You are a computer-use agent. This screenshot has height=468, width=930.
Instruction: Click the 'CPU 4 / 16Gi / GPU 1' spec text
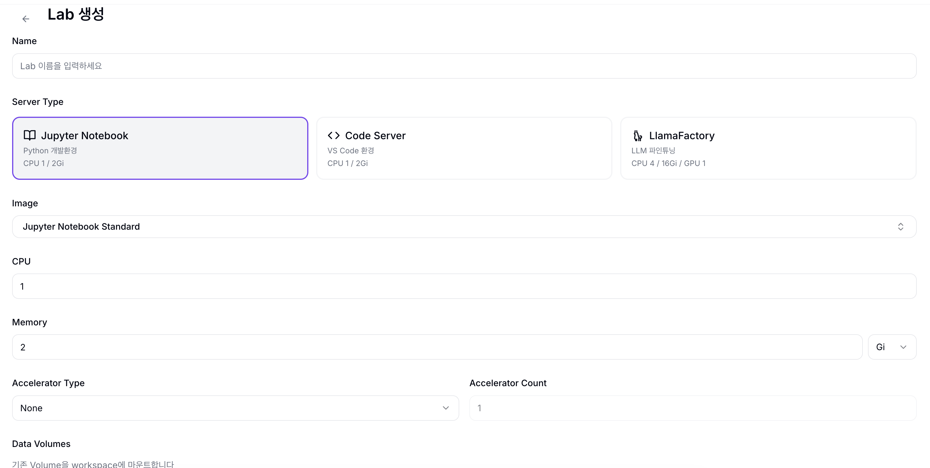click(668, 163)
